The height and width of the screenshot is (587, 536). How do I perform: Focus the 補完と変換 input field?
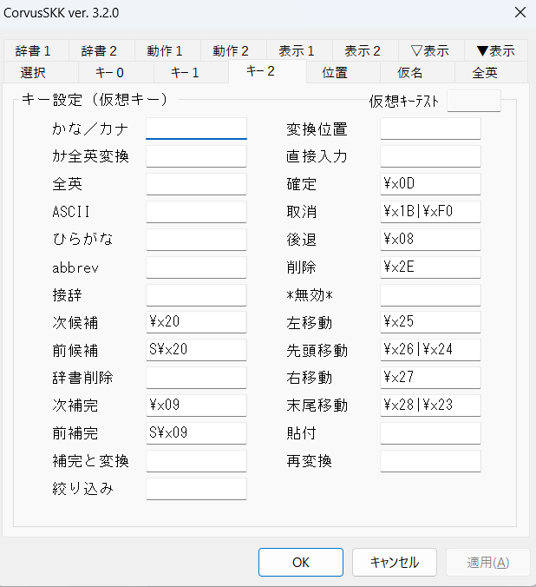click(x=196, y=461)
